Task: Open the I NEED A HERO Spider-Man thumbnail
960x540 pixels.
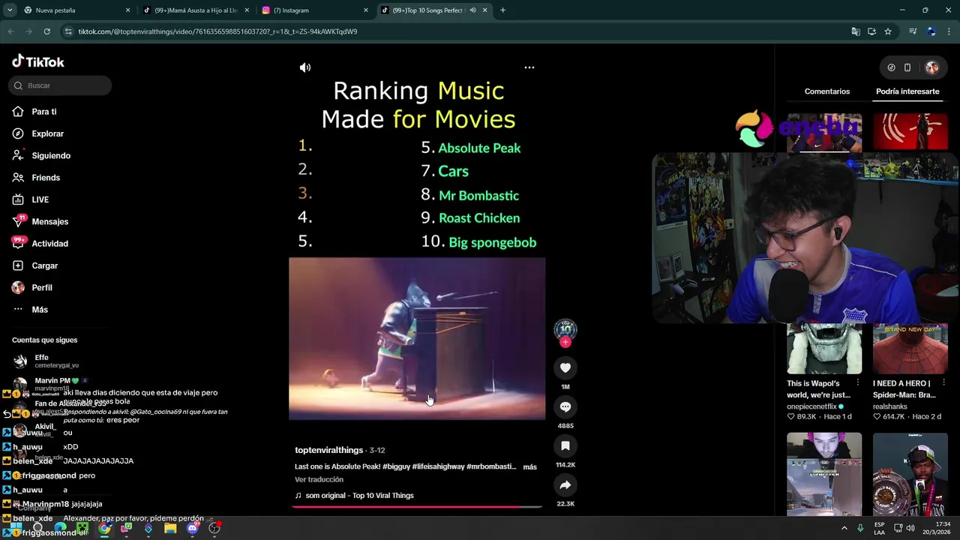Action: click(910, 349)
